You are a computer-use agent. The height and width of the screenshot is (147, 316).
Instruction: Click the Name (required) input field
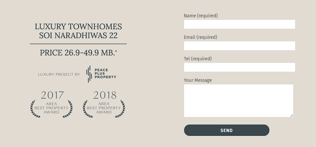click(x=239, y=24)
